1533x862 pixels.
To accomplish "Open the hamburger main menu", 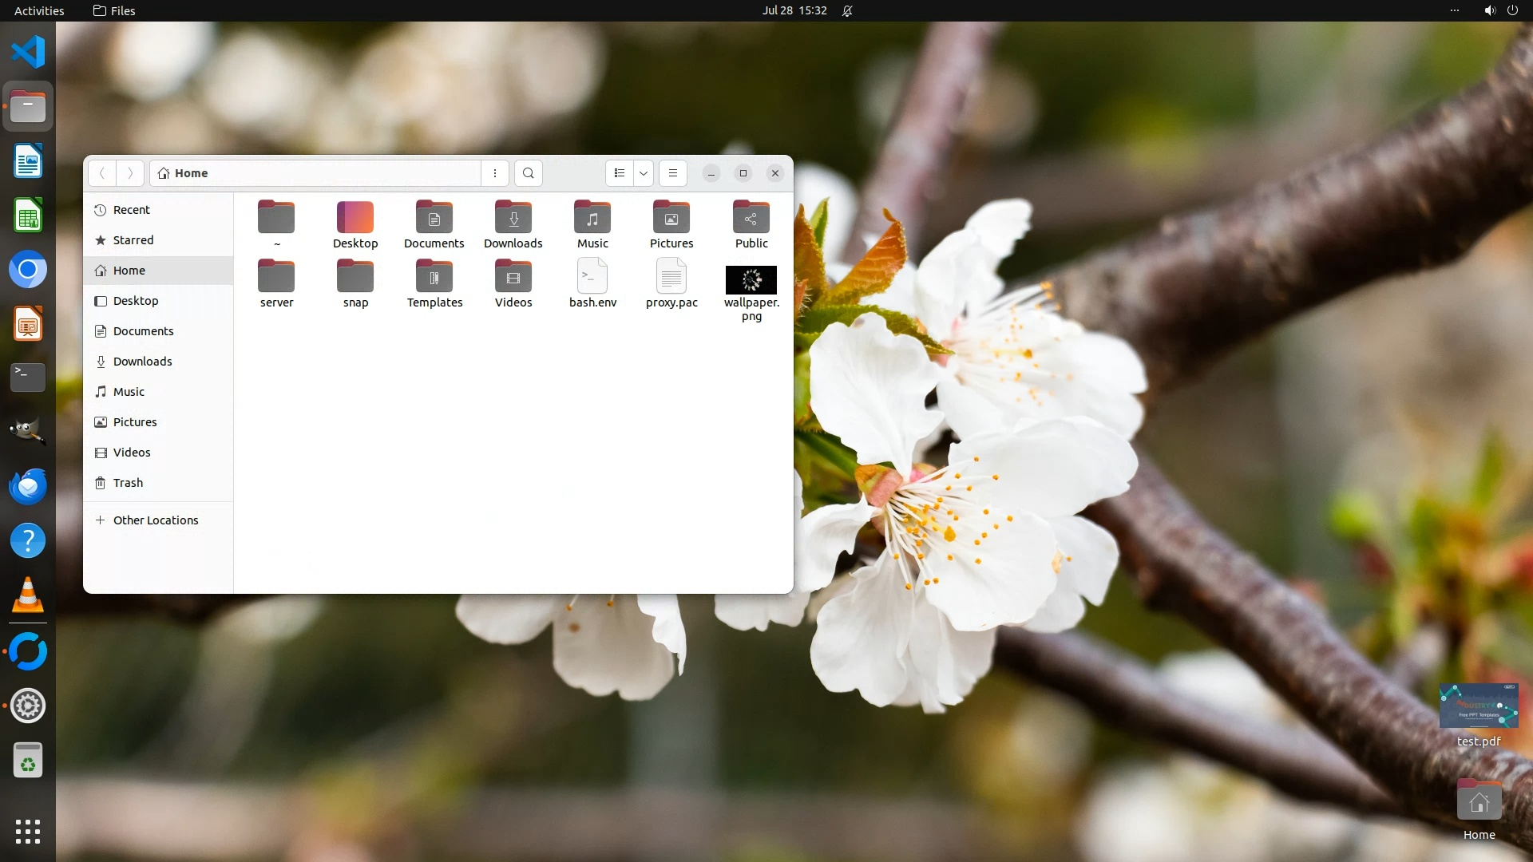I will pyautogui.click(x=673, y=173).
